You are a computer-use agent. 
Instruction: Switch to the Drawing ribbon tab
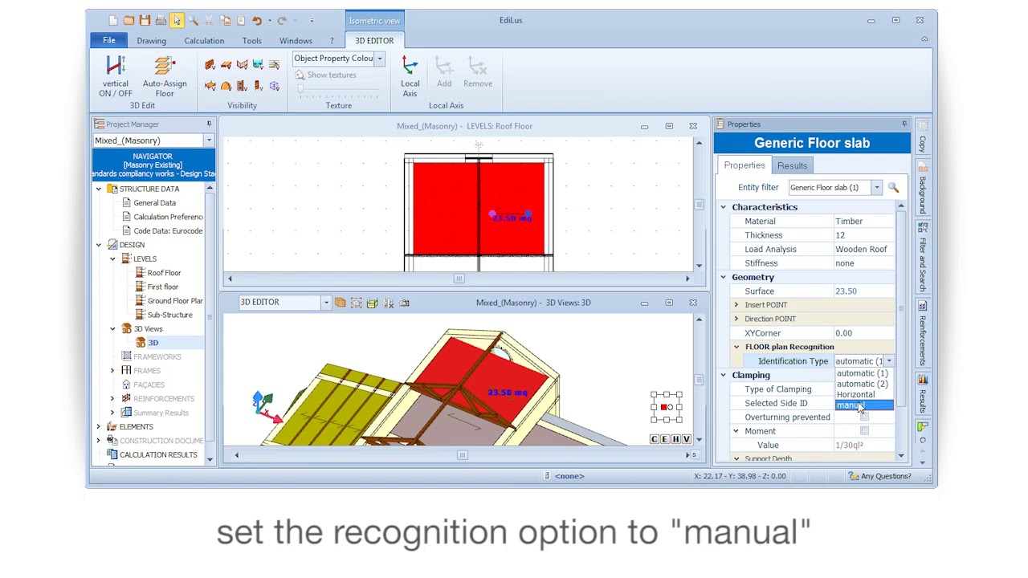(151, 41)
